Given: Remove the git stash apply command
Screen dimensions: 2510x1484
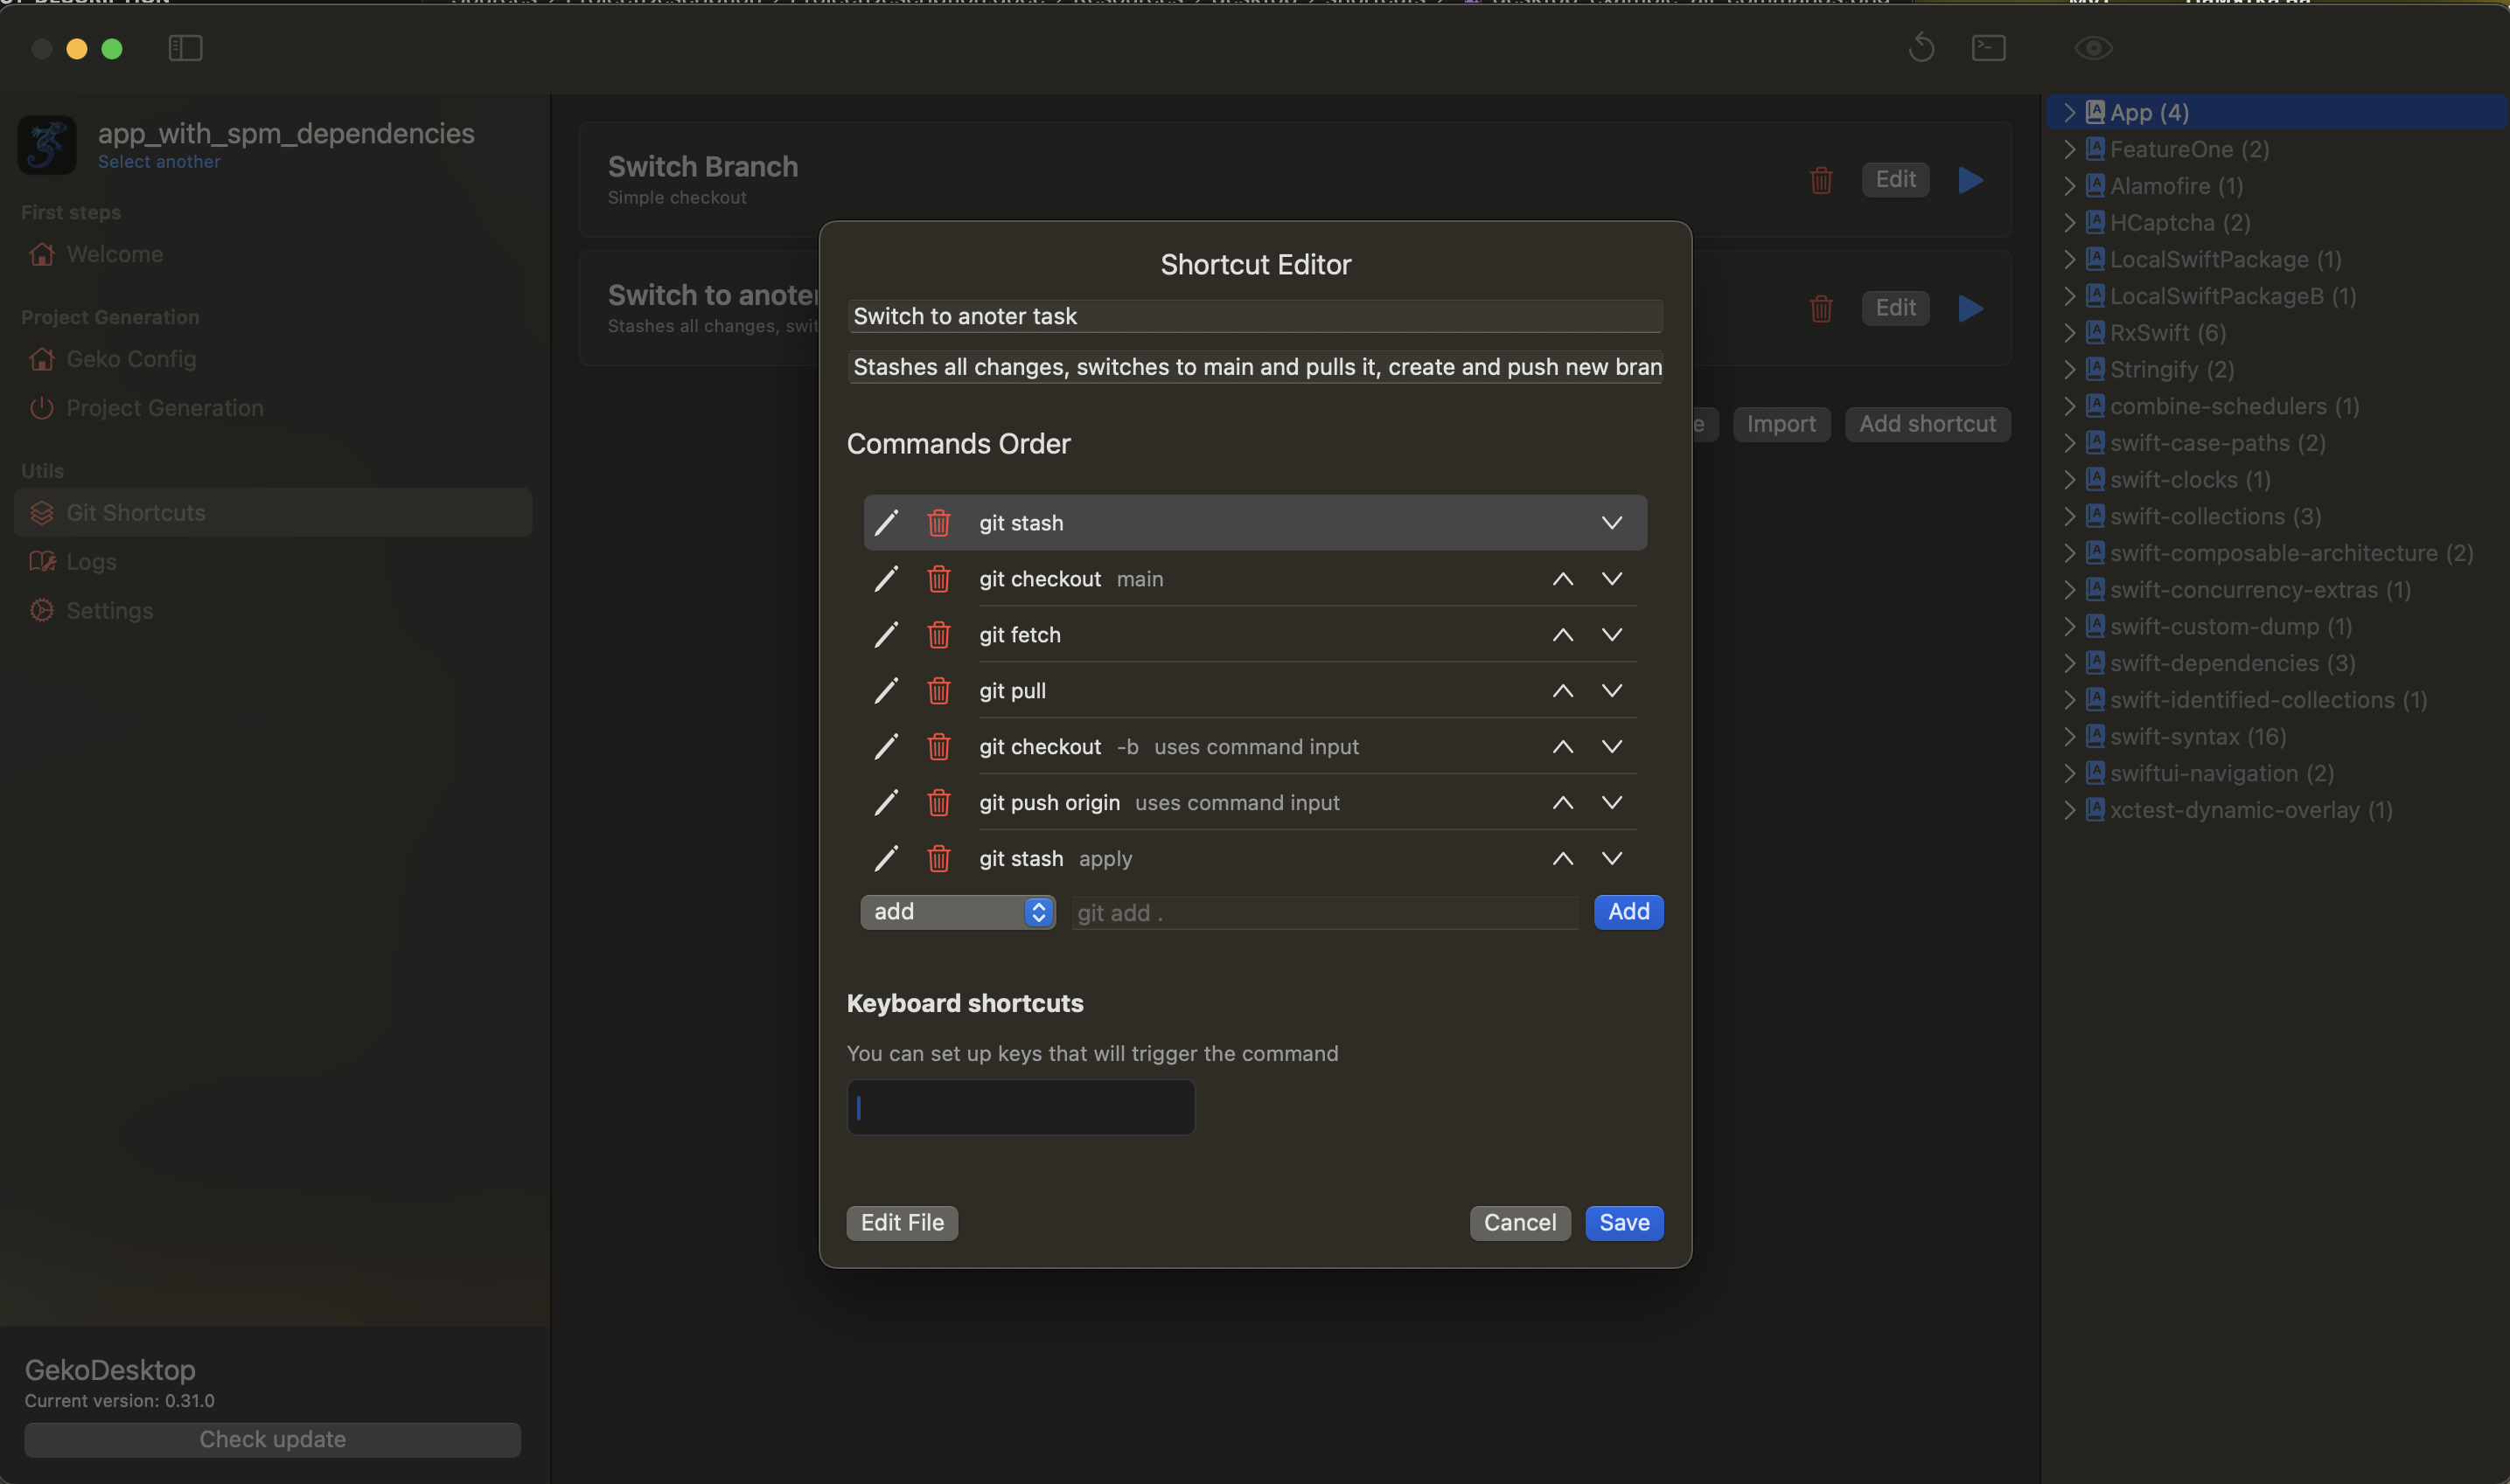Looking at the screenshot, I should click(x=938, y=859).
